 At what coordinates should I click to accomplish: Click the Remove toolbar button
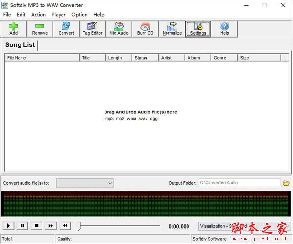(40, 29)
